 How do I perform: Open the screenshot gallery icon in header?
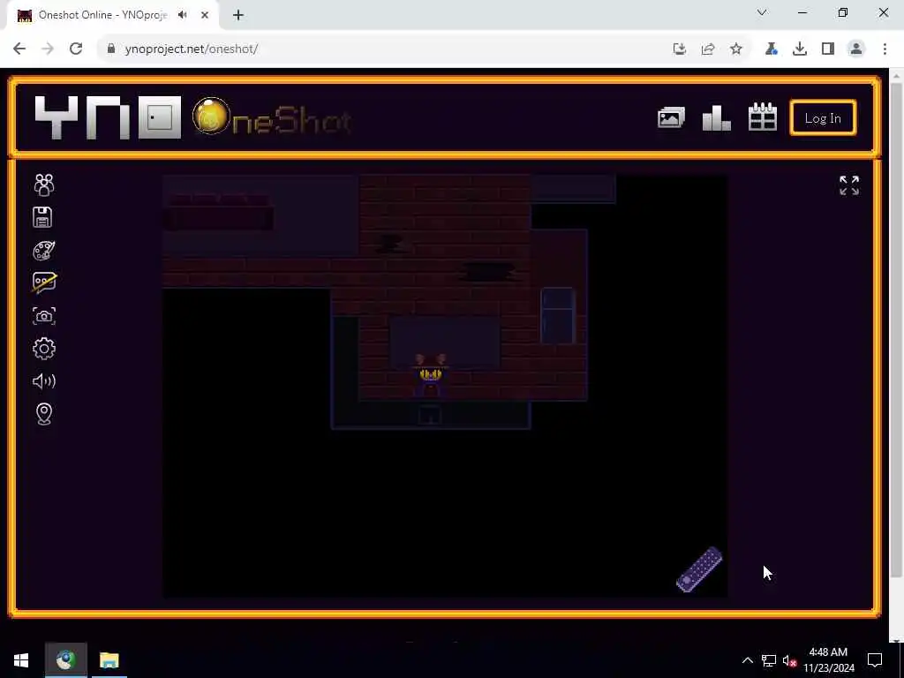671,118
